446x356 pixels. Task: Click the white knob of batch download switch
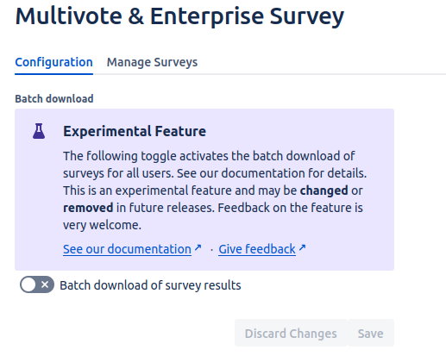pos(28,284)
